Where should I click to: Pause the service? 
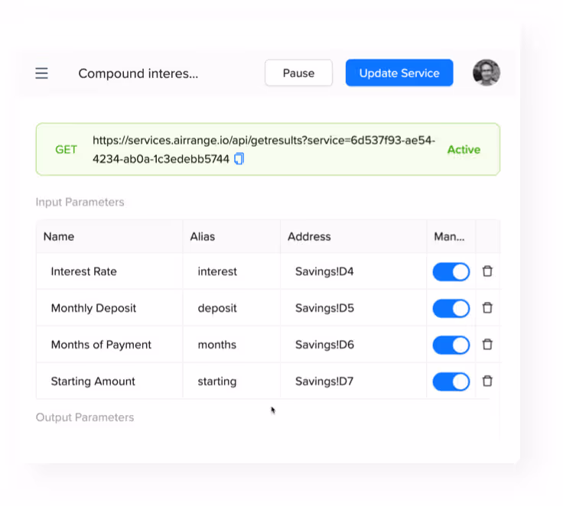click(298, 73)
